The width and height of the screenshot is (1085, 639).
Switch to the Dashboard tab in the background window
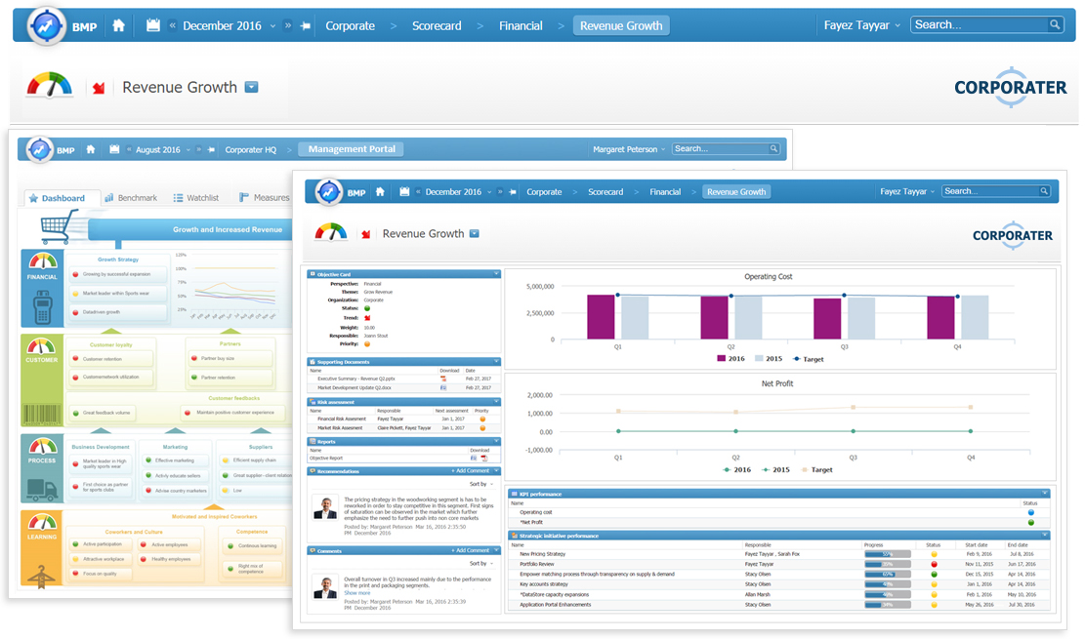61,197
